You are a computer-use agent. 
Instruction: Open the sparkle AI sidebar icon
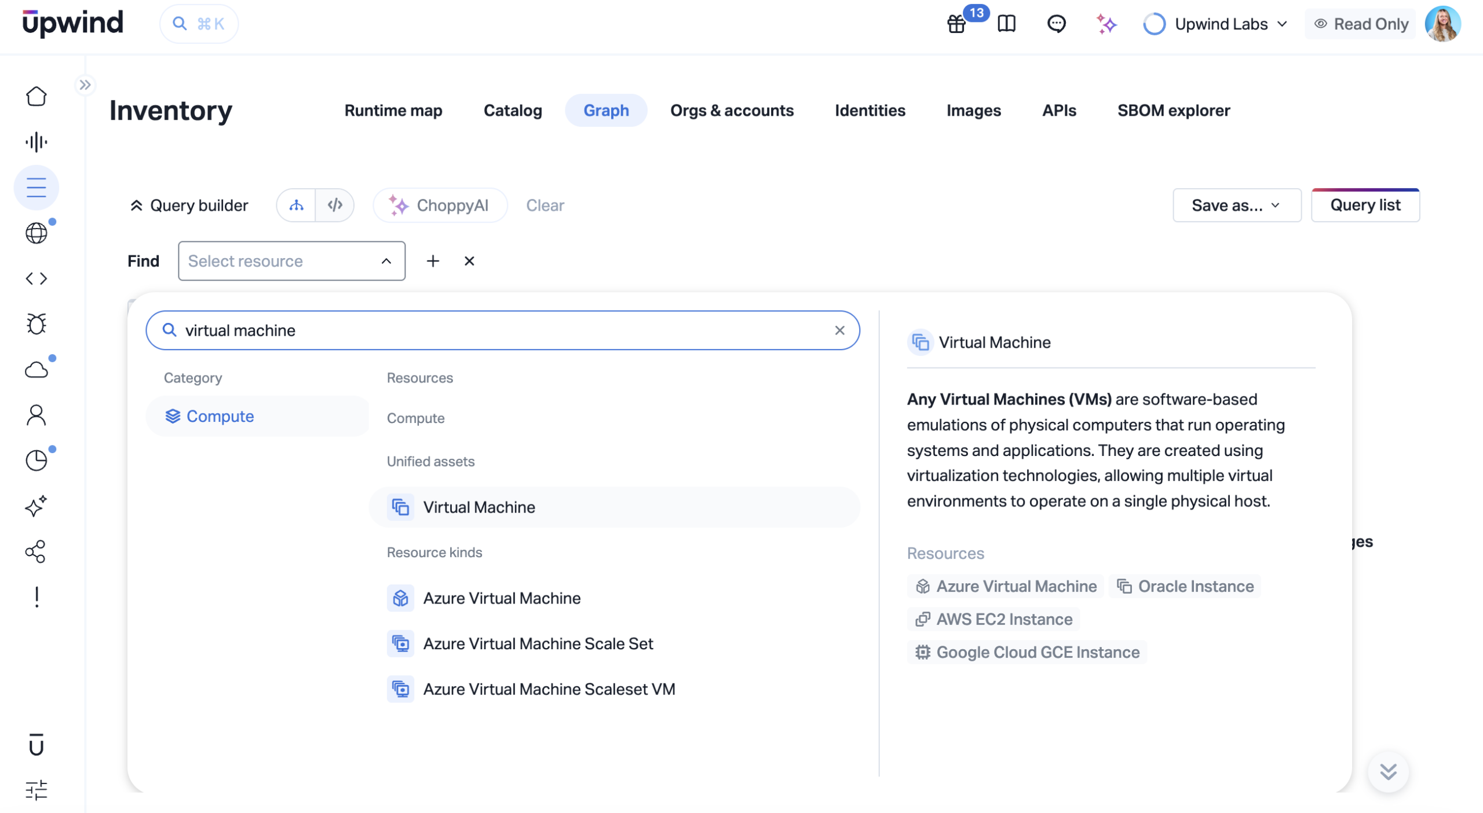coord(36,506)
